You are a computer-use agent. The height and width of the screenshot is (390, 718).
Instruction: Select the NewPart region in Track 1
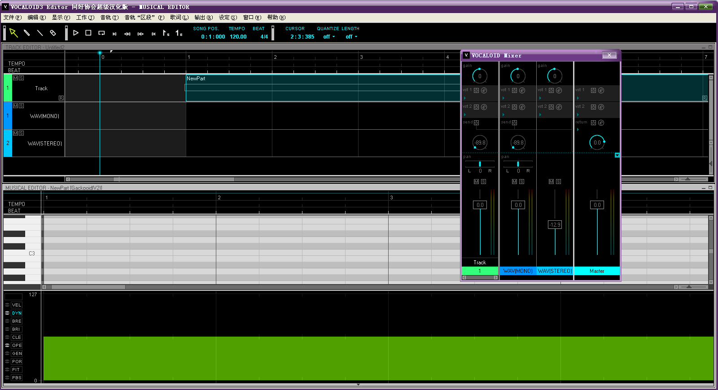coord(323,88)
